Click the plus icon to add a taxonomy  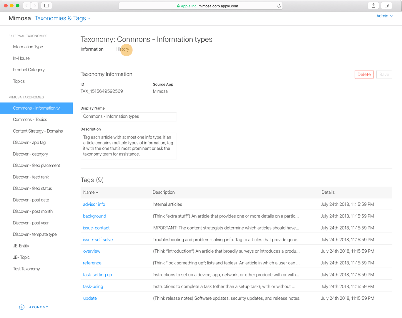point(22,307)
